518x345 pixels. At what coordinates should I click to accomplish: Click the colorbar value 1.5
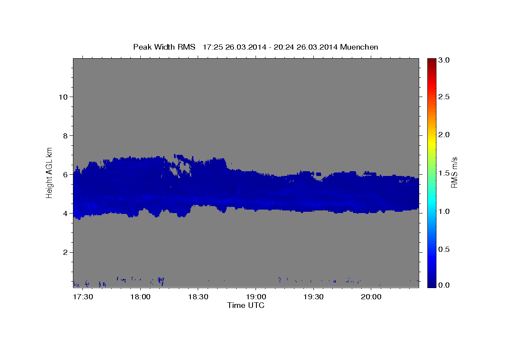click(444, 173)
